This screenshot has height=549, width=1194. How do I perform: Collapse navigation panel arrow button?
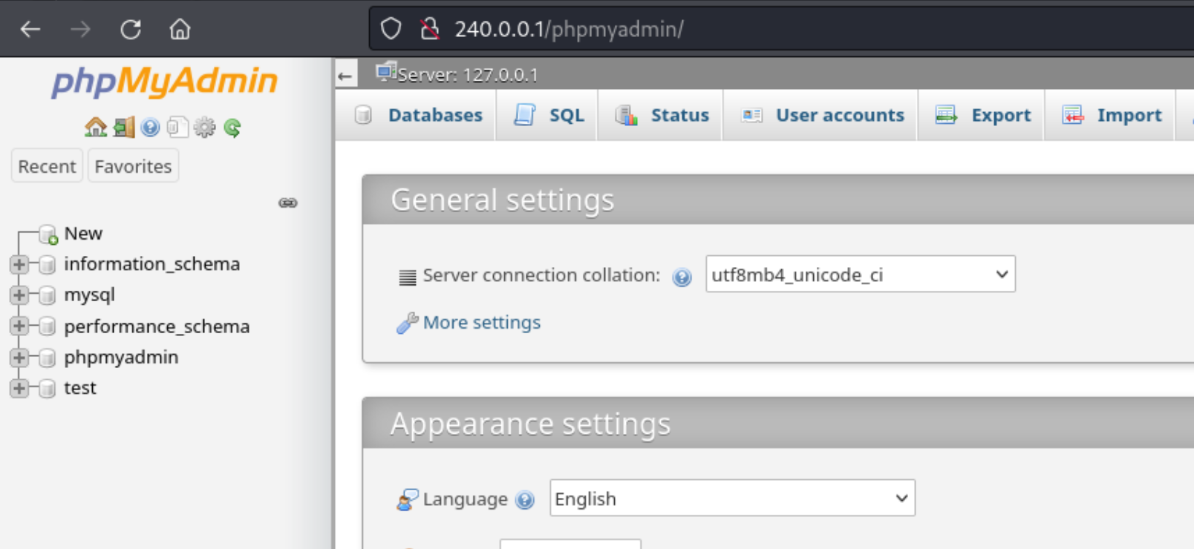point(345,75)
